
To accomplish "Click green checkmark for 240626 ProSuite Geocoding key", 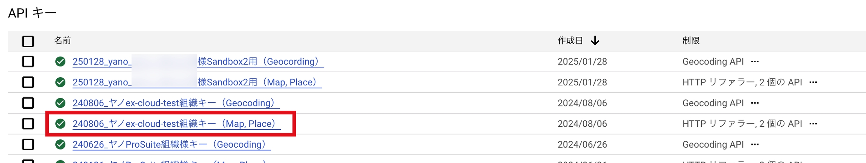I will (60, 144).
